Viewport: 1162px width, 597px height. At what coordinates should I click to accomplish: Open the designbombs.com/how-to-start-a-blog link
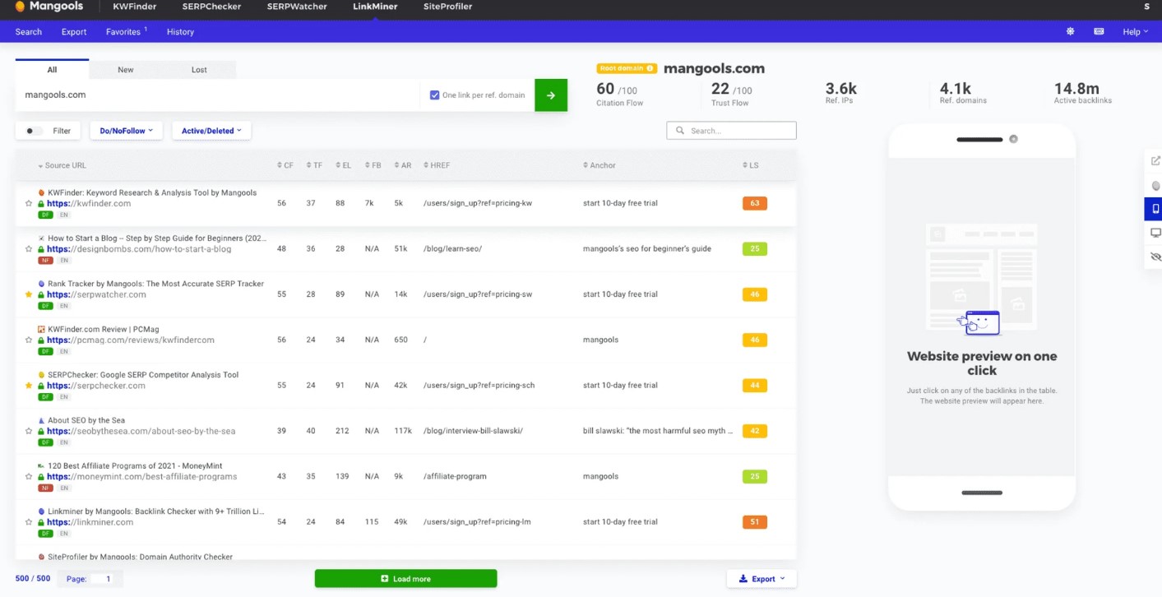(x=139, y=249)
